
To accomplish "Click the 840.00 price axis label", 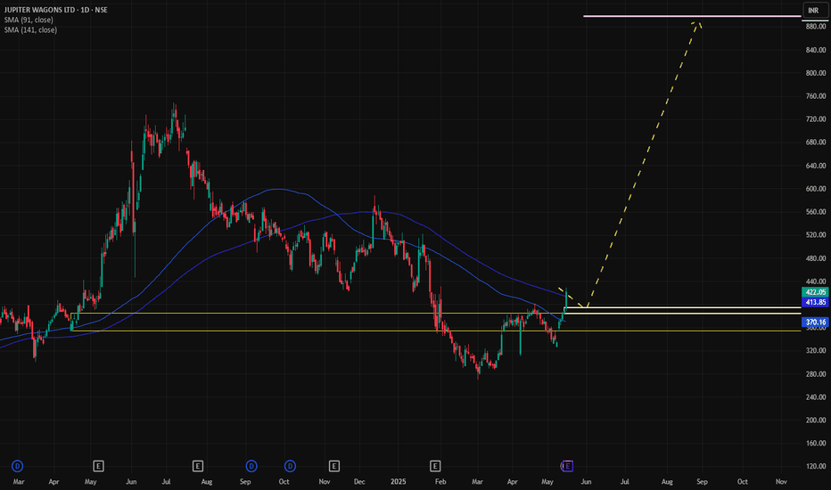I will pos(816,50).
